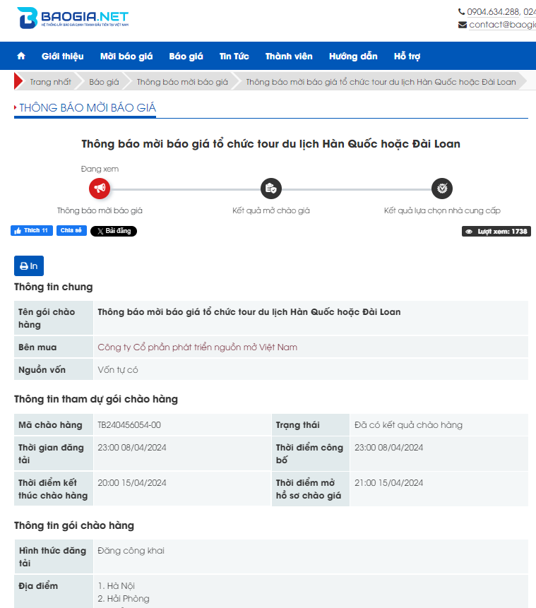Image resolution: width=536 pixels, height=608 pixels.
Task: Select the closing time 20:00 15/04/2024
Action: [x=132, y=483]
